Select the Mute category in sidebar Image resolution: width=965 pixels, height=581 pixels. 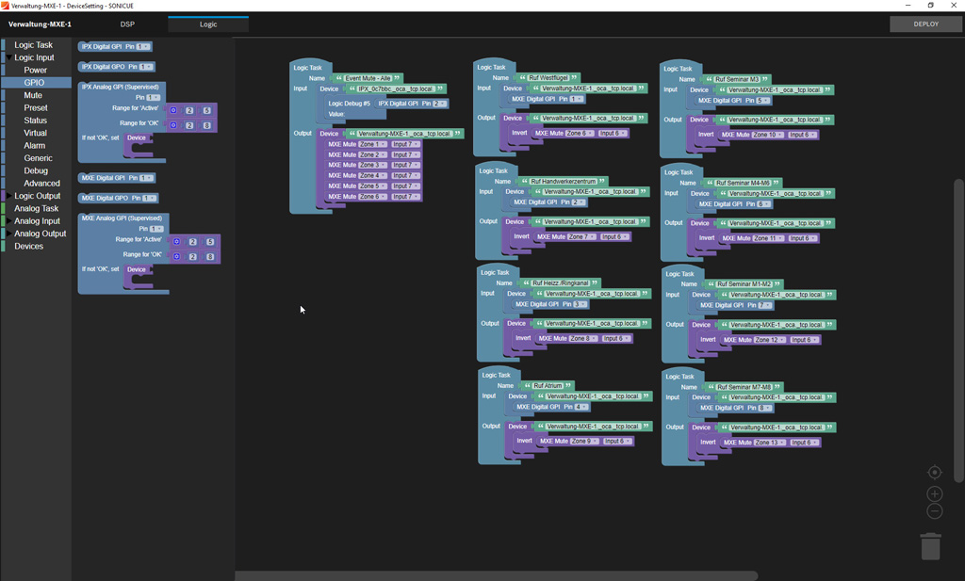(x=33, y=95)
